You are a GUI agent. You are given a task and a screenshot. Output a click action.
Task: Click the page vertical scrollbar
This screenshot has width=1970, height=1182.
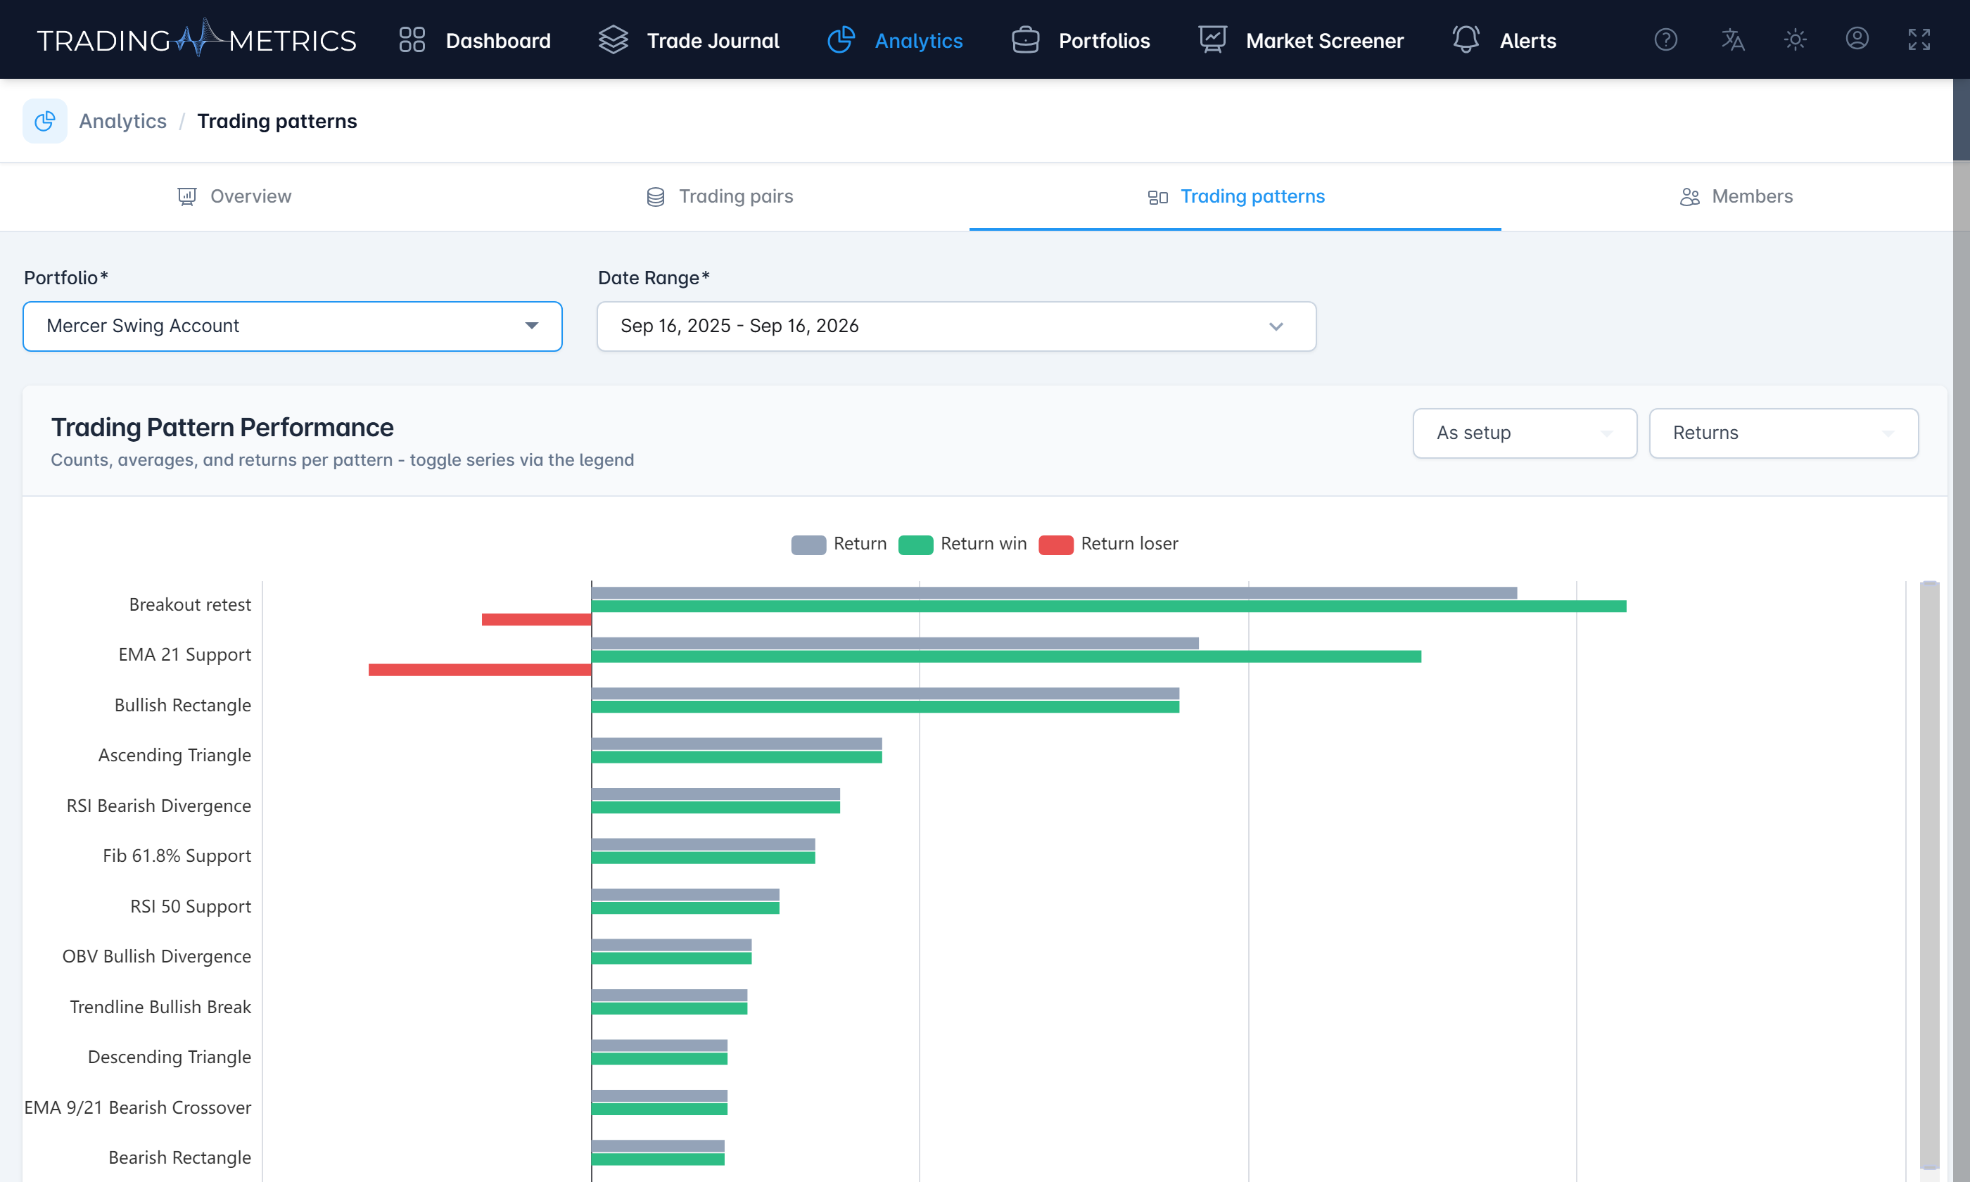tap(1962, 120)
